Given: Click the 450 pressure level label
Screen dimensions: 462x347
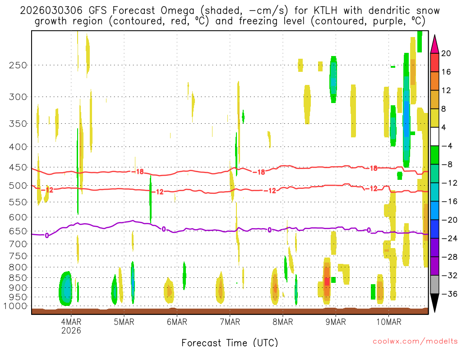Looking at the screenshot, I should coord(18,167).
